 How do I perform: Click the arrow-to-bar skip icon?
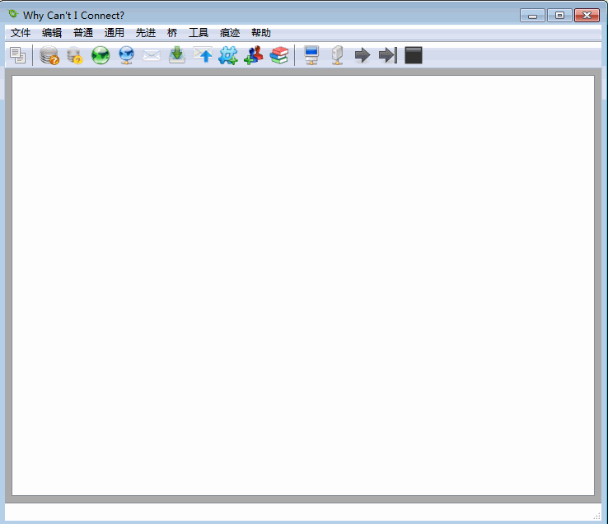[388, 55]
